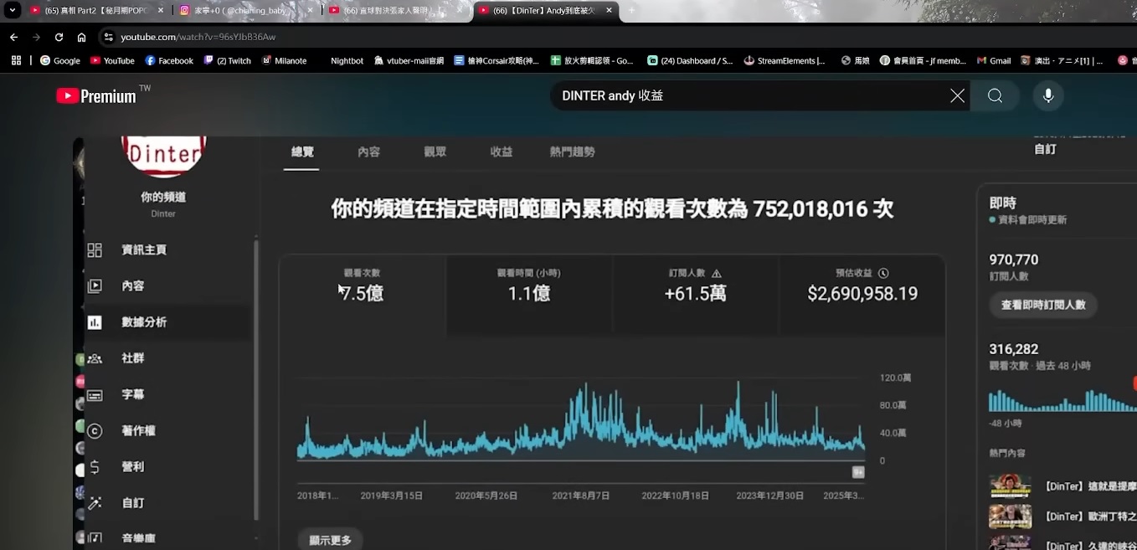Open browser tab list dropdown arrow
The image size is (1137, 550).
13,11
